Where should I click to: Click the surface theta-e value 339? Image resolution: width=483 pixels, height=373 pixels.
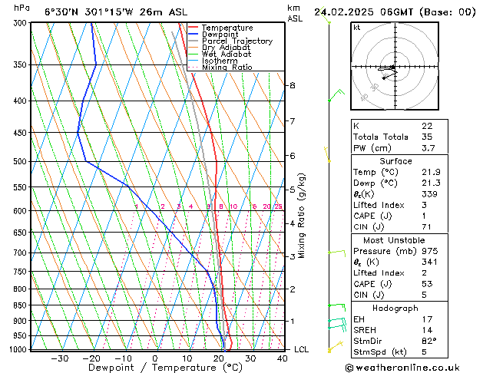[429, 194]
